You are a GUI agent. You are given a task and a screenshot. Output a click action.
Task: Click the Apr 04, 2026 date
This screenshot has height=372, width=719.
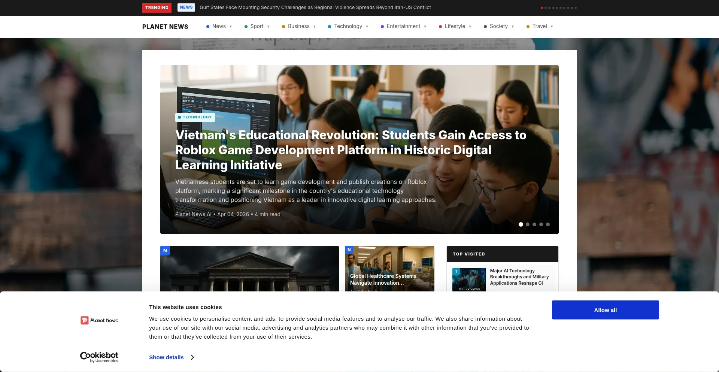[233, 214]
